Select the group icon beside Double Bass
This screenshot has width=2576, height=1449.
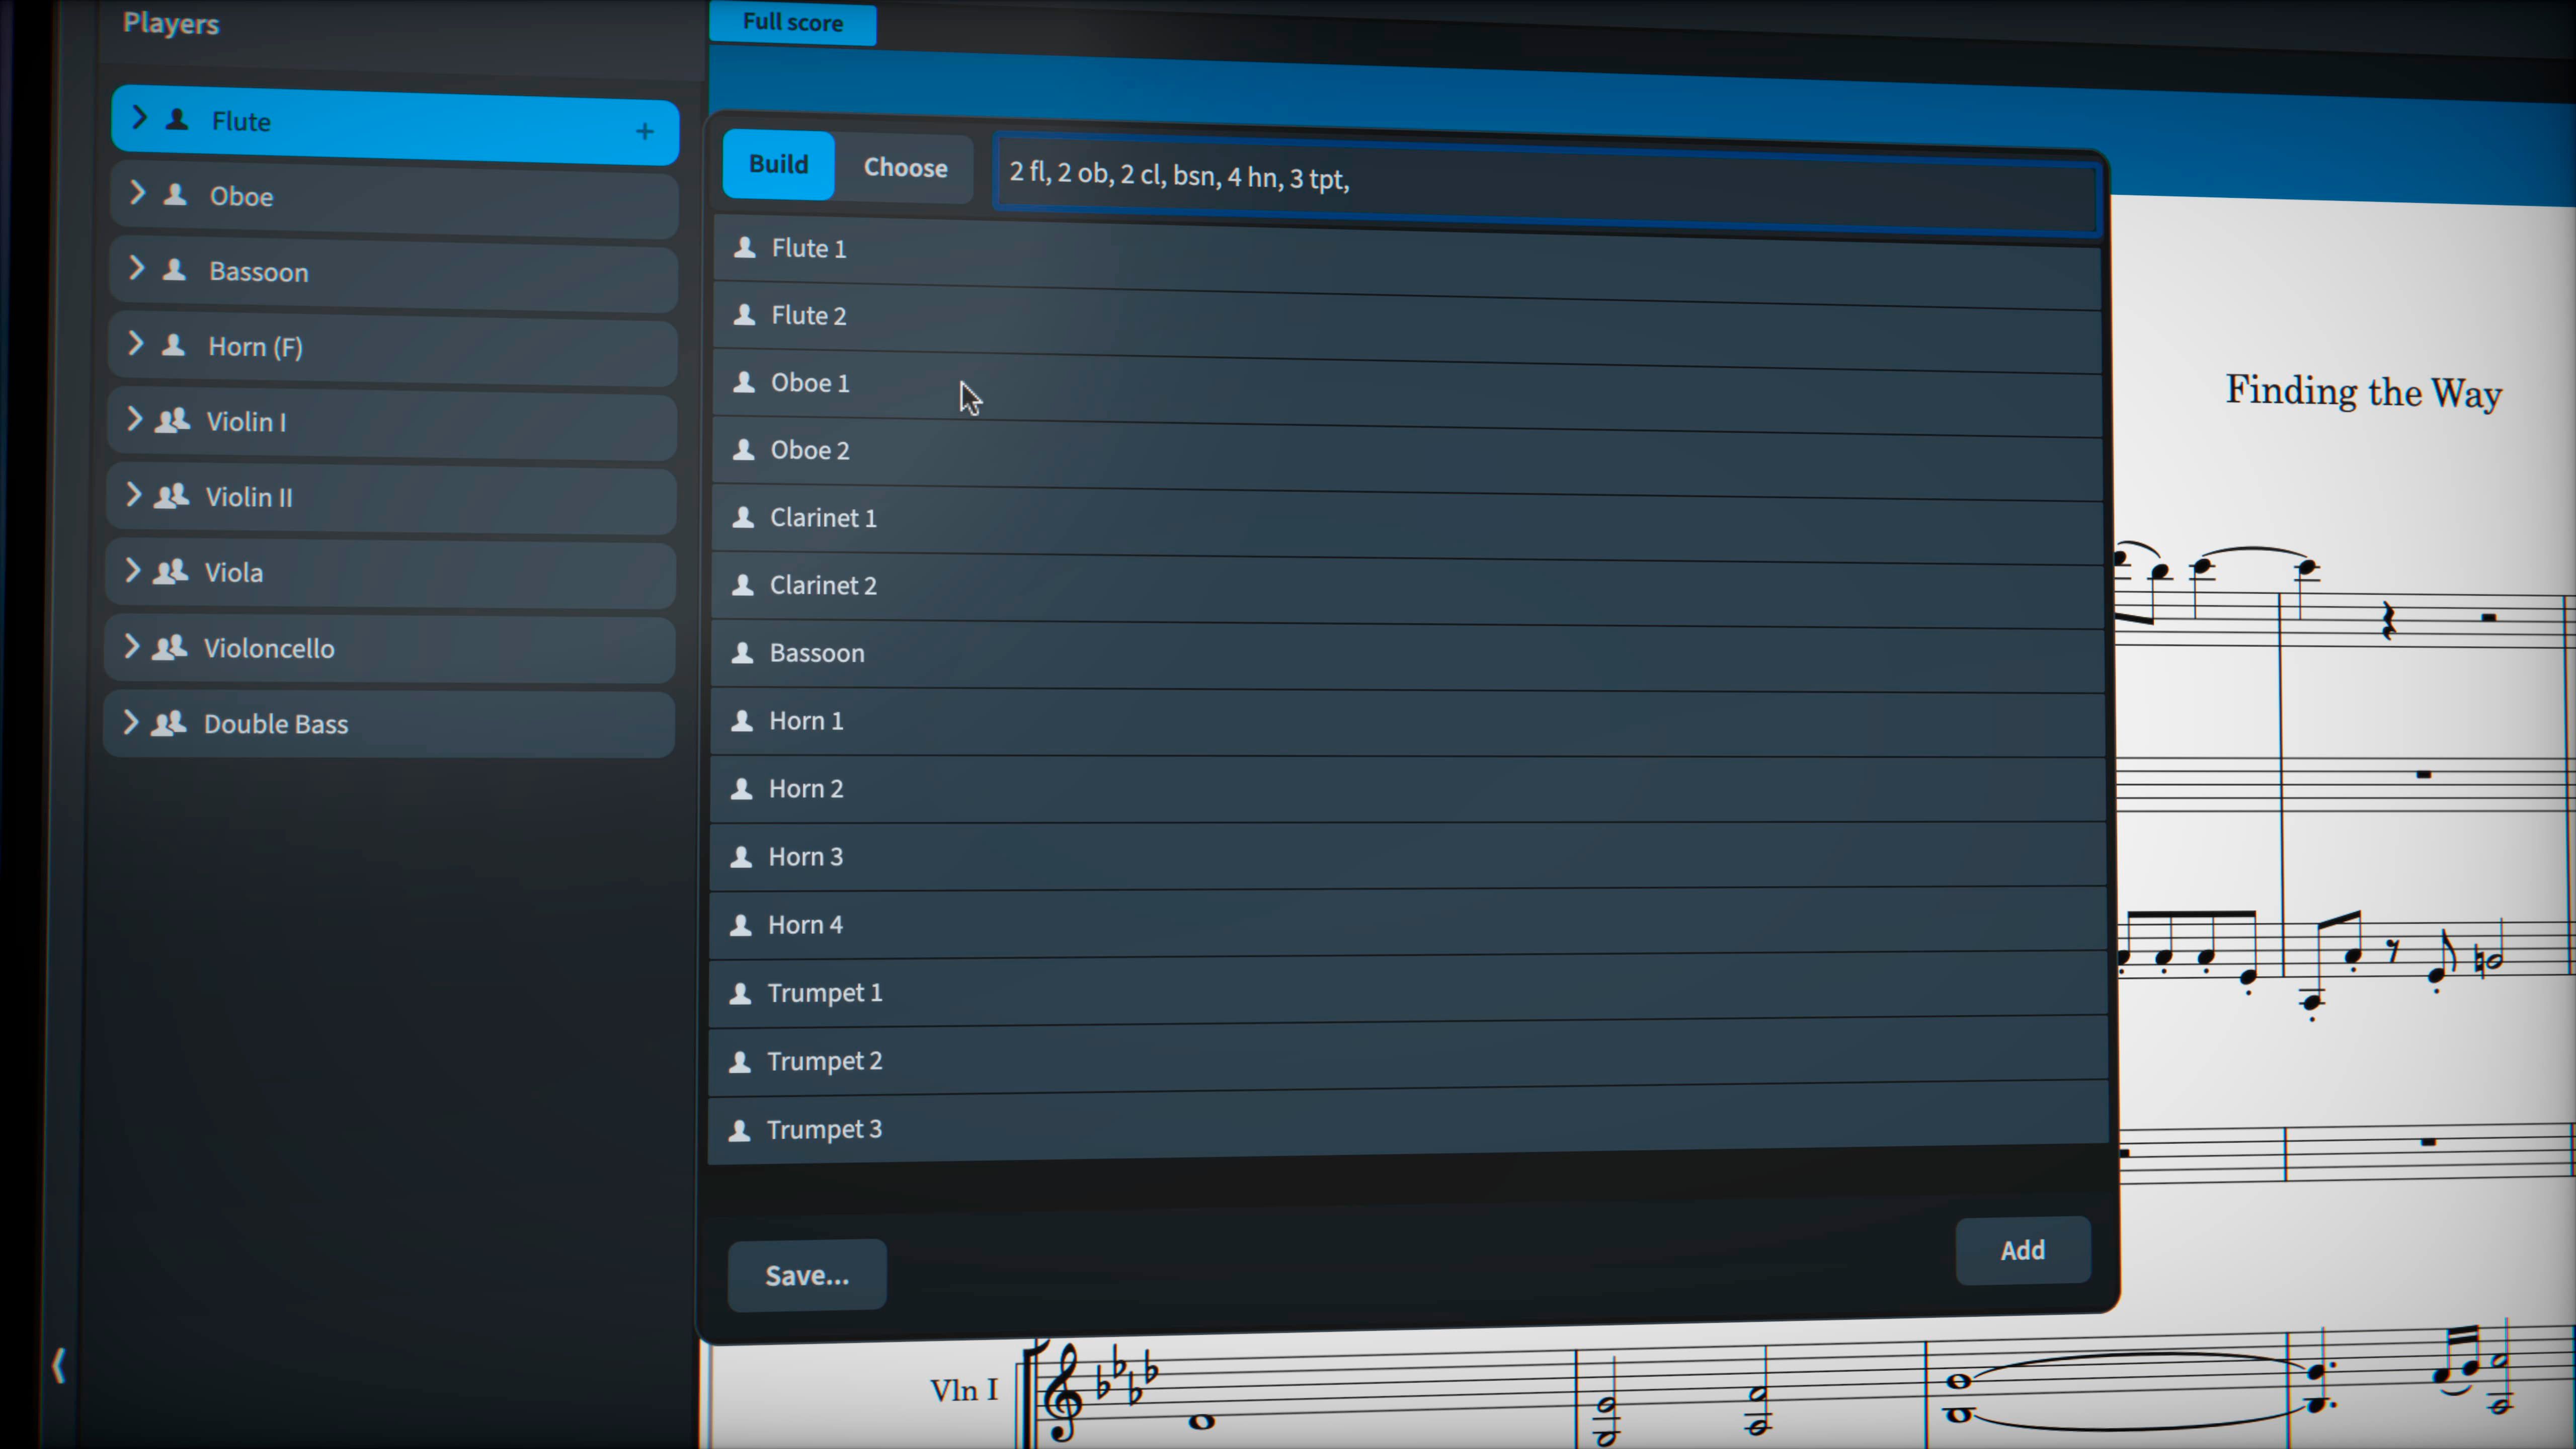(168, 723)
